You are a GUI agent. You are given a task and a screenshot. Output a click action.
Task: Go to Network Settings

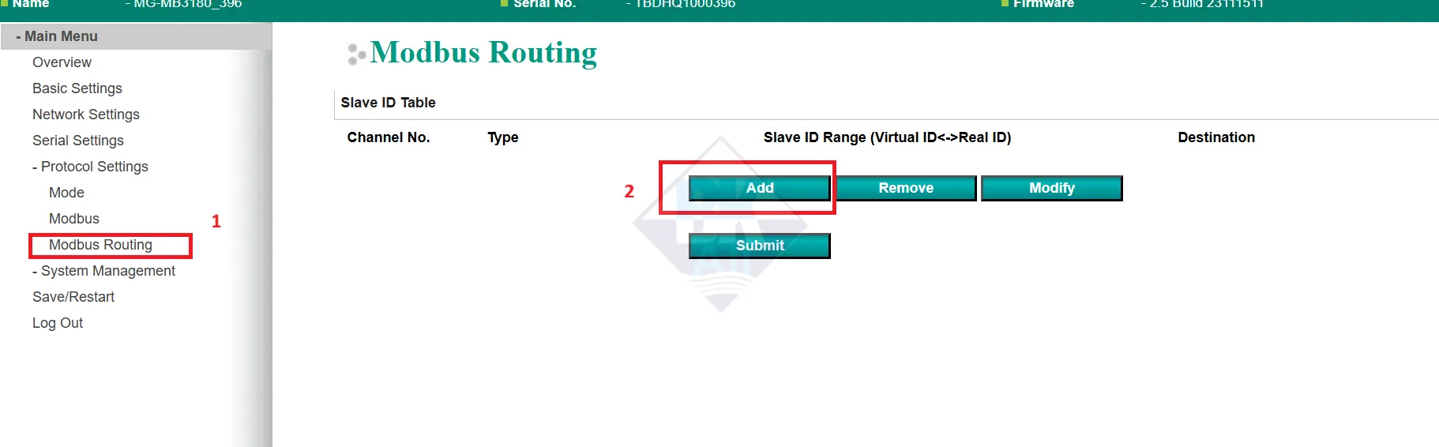tap(86, 115)
